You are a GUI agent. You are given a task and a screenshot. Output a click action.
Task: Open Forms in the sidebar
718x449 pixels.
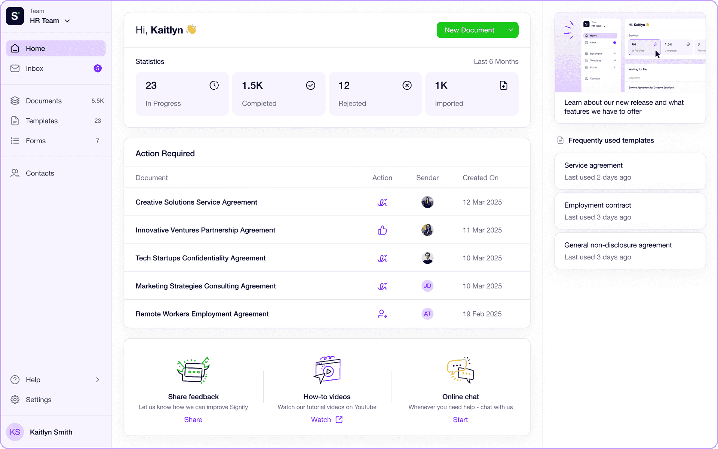click(56, 141)
